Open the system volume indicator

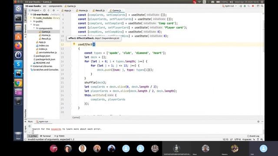click(x=232, y=2)
